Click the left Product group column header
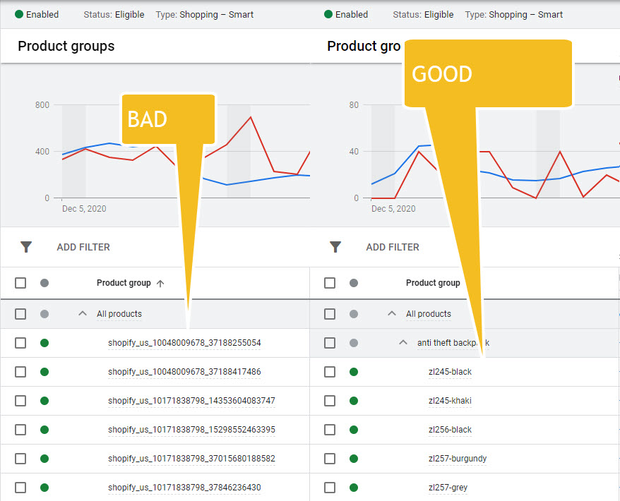 click(124, 283)
